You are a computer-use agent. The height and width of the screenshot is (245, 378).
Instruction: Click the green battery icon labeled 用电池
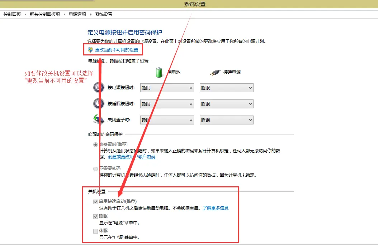(x=159, y=72)
